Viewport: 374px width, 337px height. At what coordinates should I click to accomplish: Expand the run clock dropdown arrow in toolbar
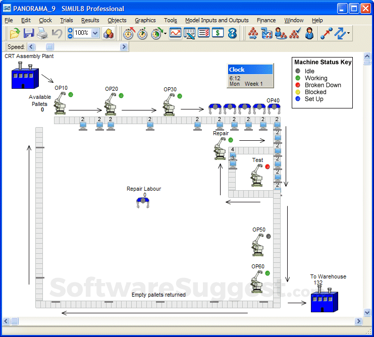click(x=166, y=34)
